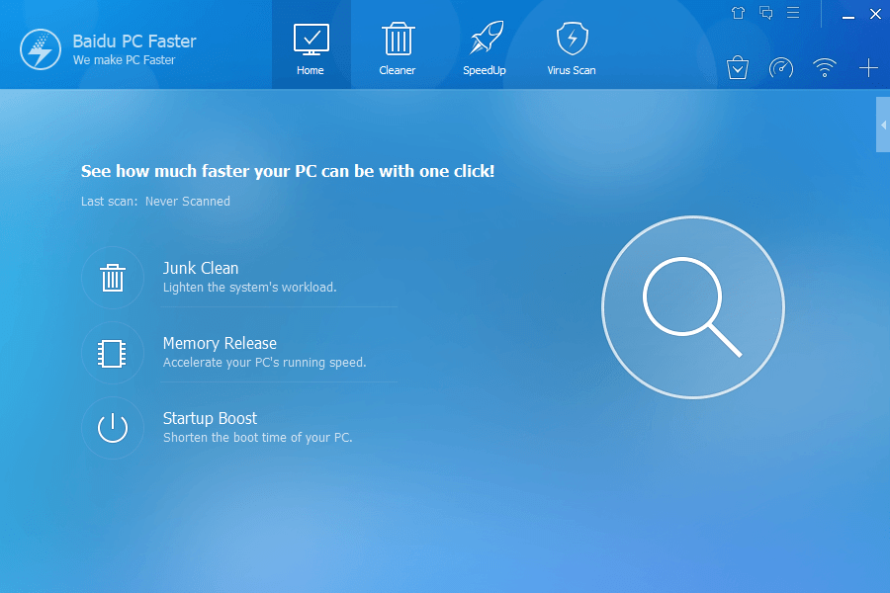Click the Baidu PC Faster lightning logo
Screen dimensions: 890x593
coord(41,49)
